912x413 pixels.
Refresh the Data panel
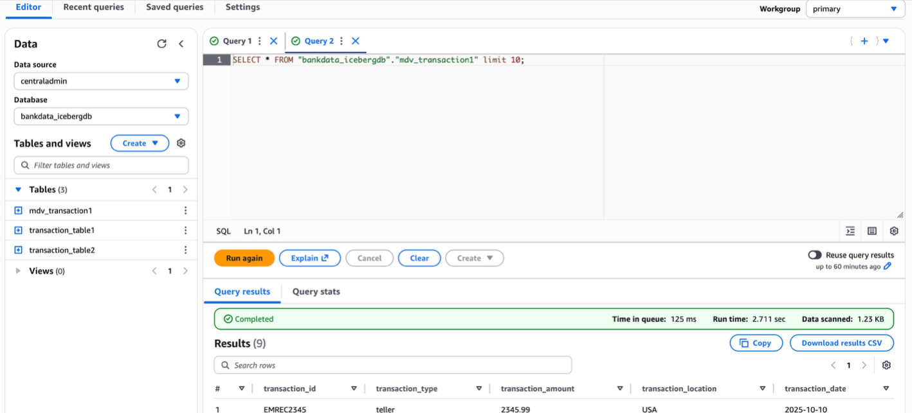[161, 44]
